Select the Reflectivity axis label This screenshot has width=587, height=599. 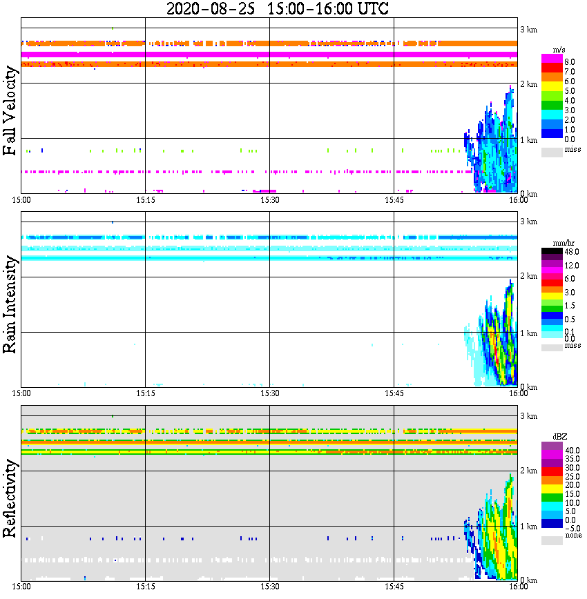[x=10, y=498]
